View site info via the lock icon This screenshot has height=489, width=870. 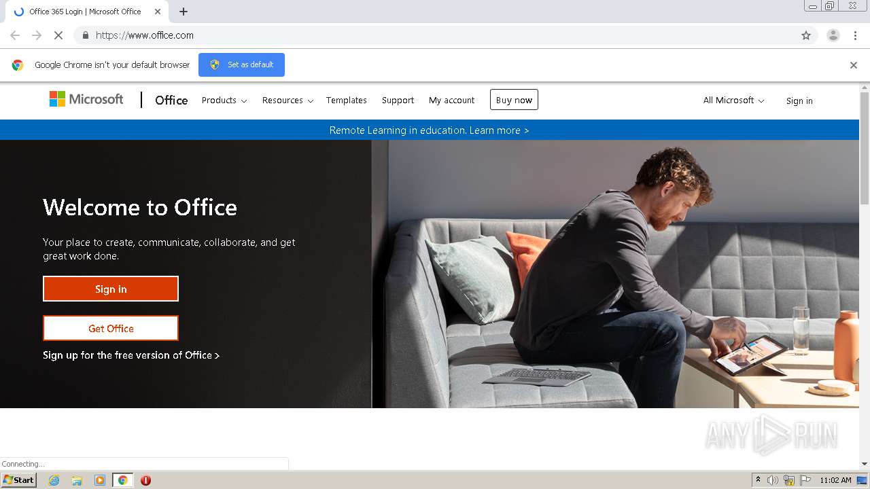click(x=85, y=35)
